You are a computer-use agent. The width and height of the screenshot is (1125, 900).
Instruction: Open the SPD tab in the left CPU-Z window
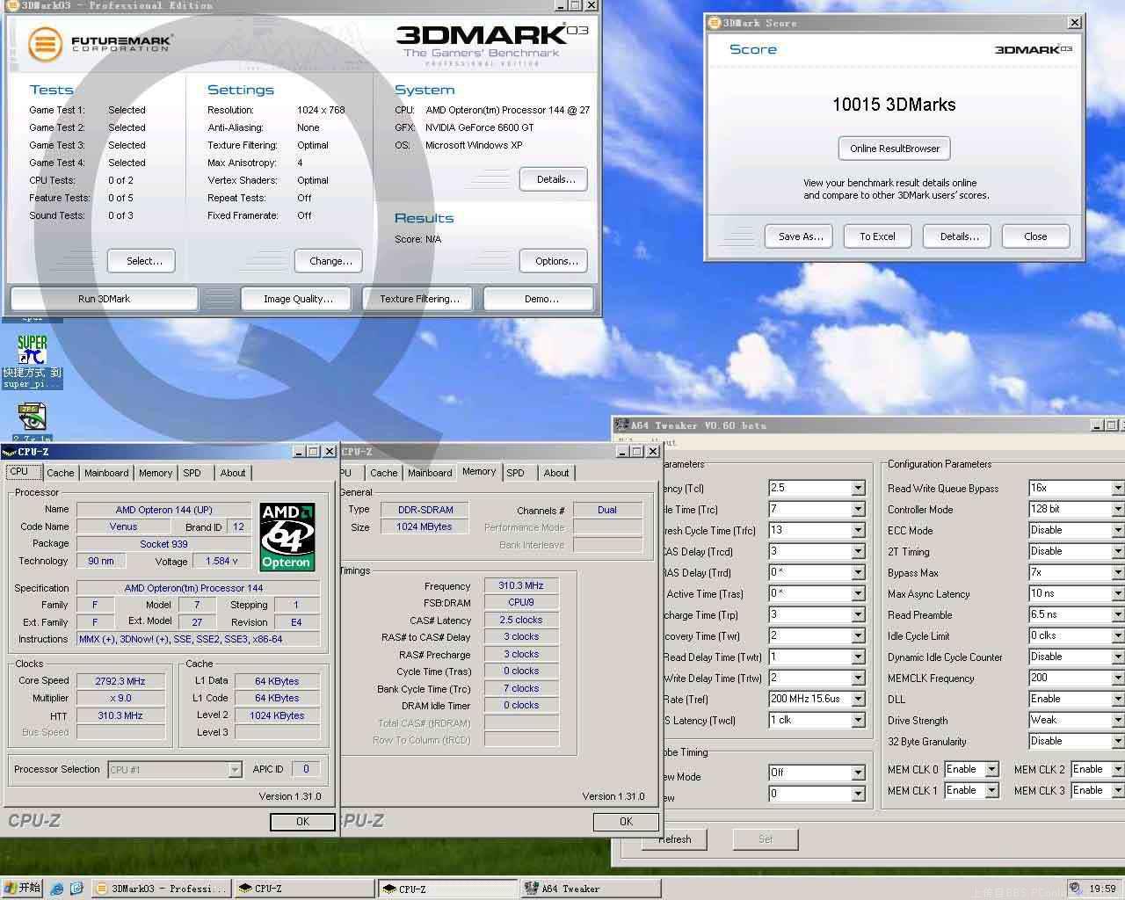pos(192,473)
